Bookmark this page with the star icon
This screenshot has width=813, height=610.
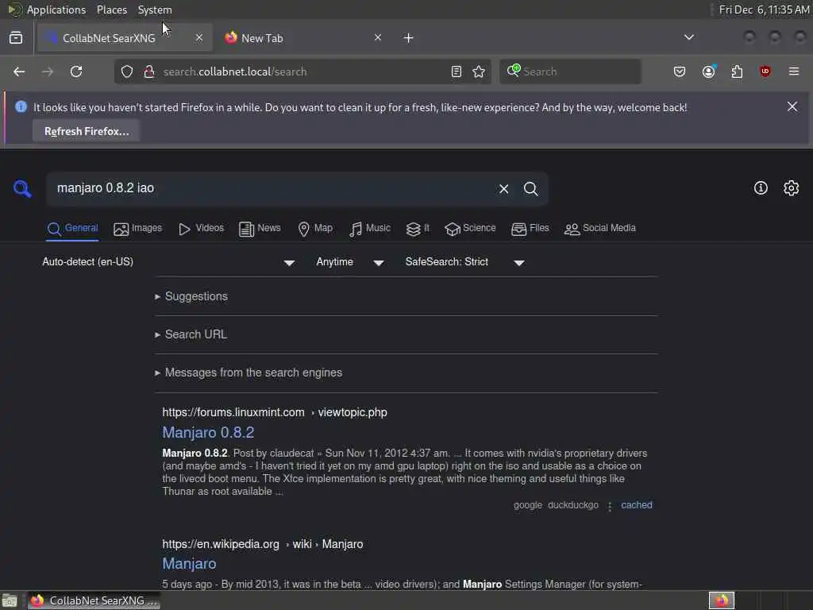479,71
